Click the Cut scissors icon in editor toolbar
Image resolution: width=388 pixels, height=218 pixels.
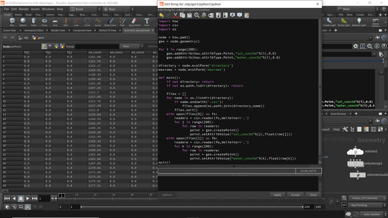tap(176, 15)
